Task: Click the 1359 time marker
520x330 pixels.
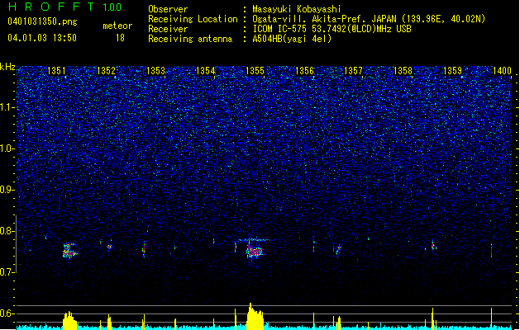Action: click(452, 70)
